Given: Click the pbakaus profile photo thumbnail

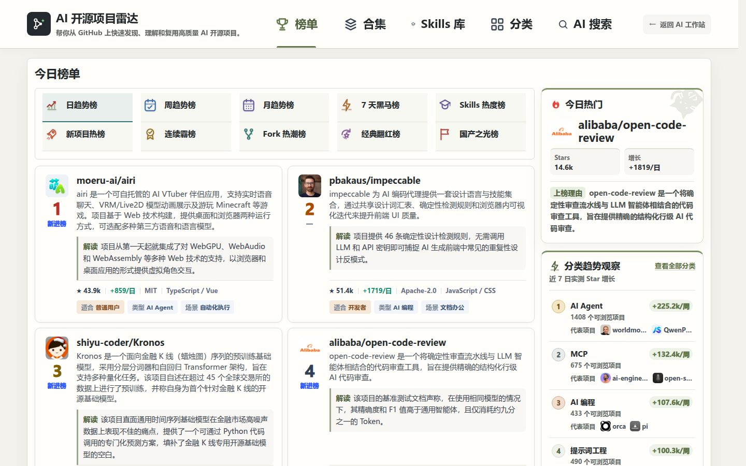Looking at the screenshot, I should click(310, 186).
